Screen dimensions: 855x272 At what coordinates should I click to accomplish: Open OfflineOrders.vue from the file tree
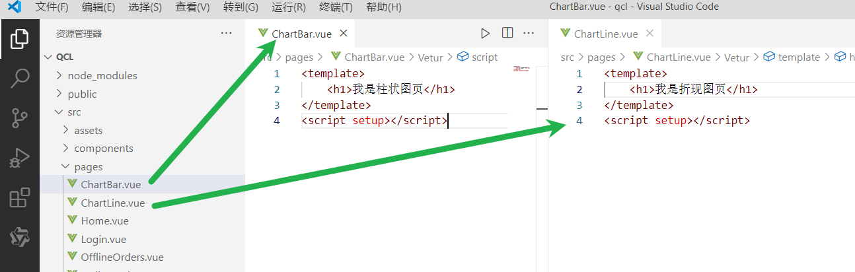(x=142, y=257)
